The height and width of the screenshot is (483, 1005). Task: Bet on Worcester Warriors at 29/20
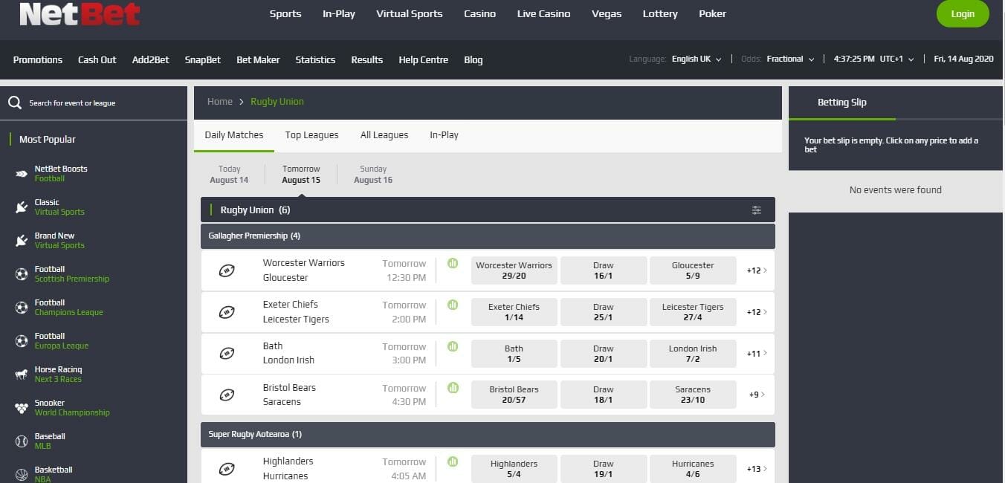tap(514, 270)
